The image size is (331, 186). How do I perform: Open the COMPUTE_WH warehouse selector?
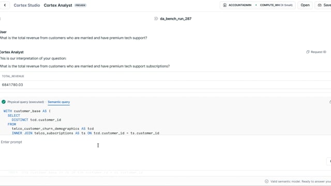(276, 5)
